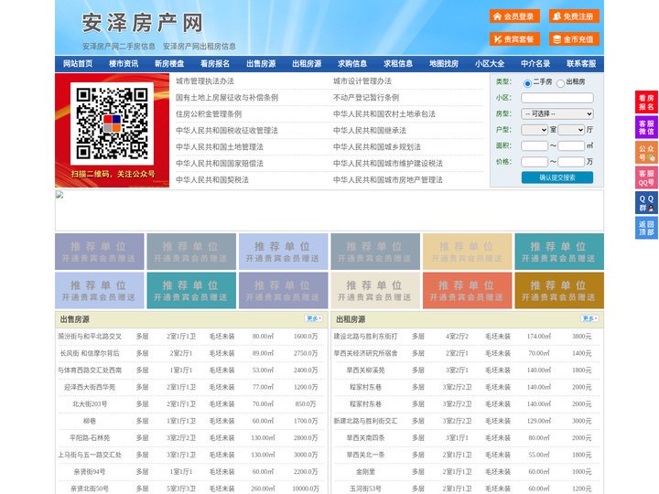The width and height of the screenshot is (659, 494).
Task: Open the red 看房报名 side widget
Action: (x=646, y=102)
